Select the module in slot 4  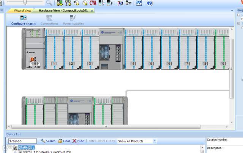(133, 48)
